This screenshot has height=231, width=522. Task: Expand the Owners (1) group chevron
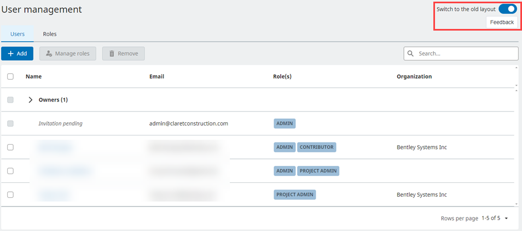[x=31, y=100]
